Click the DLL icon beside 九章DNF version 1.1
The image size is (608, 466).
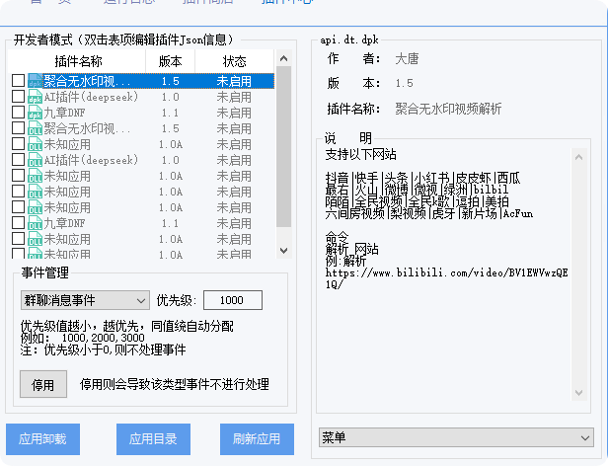(x=35, y=223)
